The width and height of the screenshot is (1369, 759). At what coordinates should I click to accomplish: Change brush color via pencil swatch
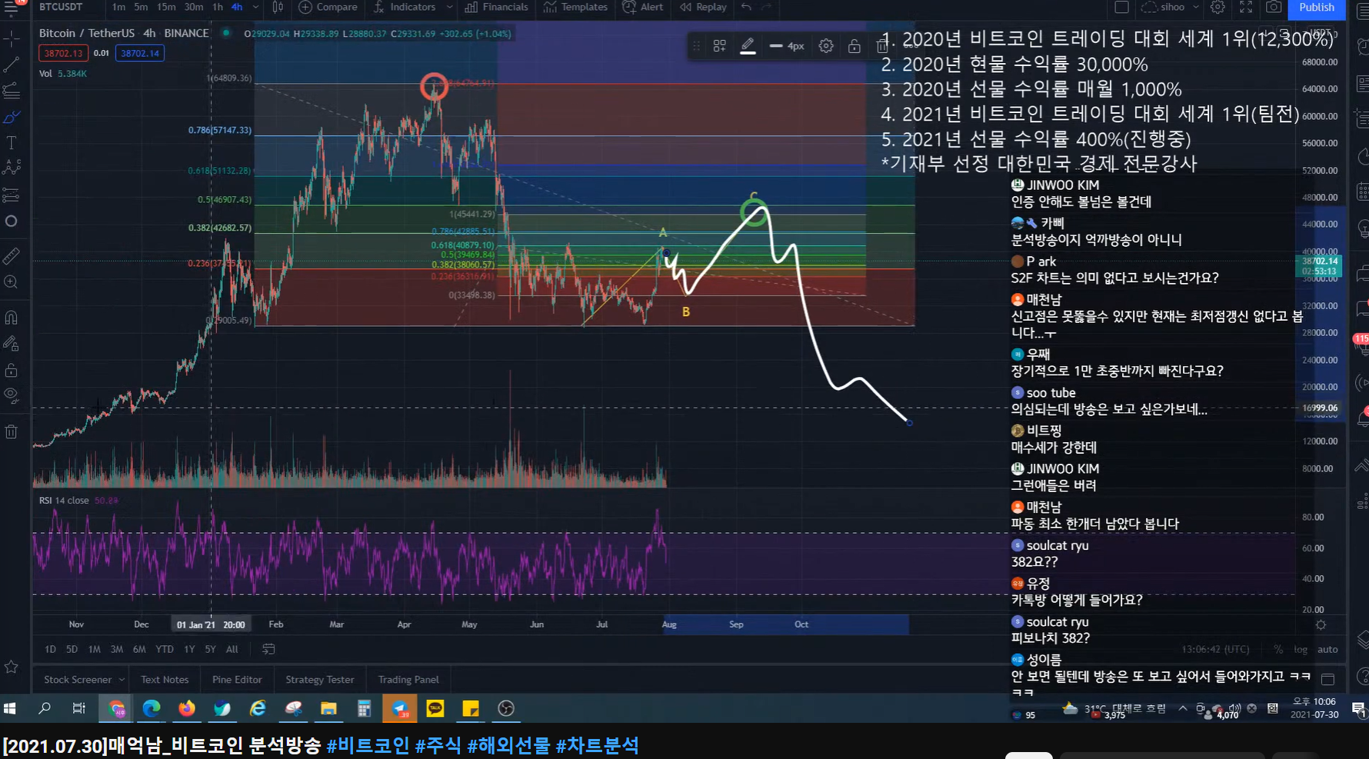tap(748, 46)
